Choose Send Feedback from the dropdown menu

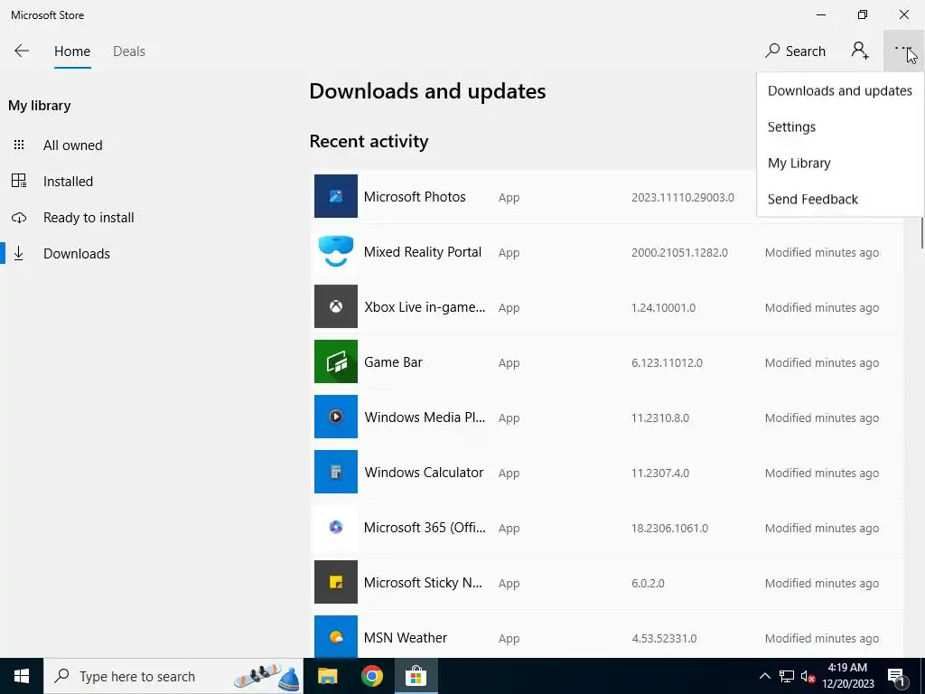point(839,199)
